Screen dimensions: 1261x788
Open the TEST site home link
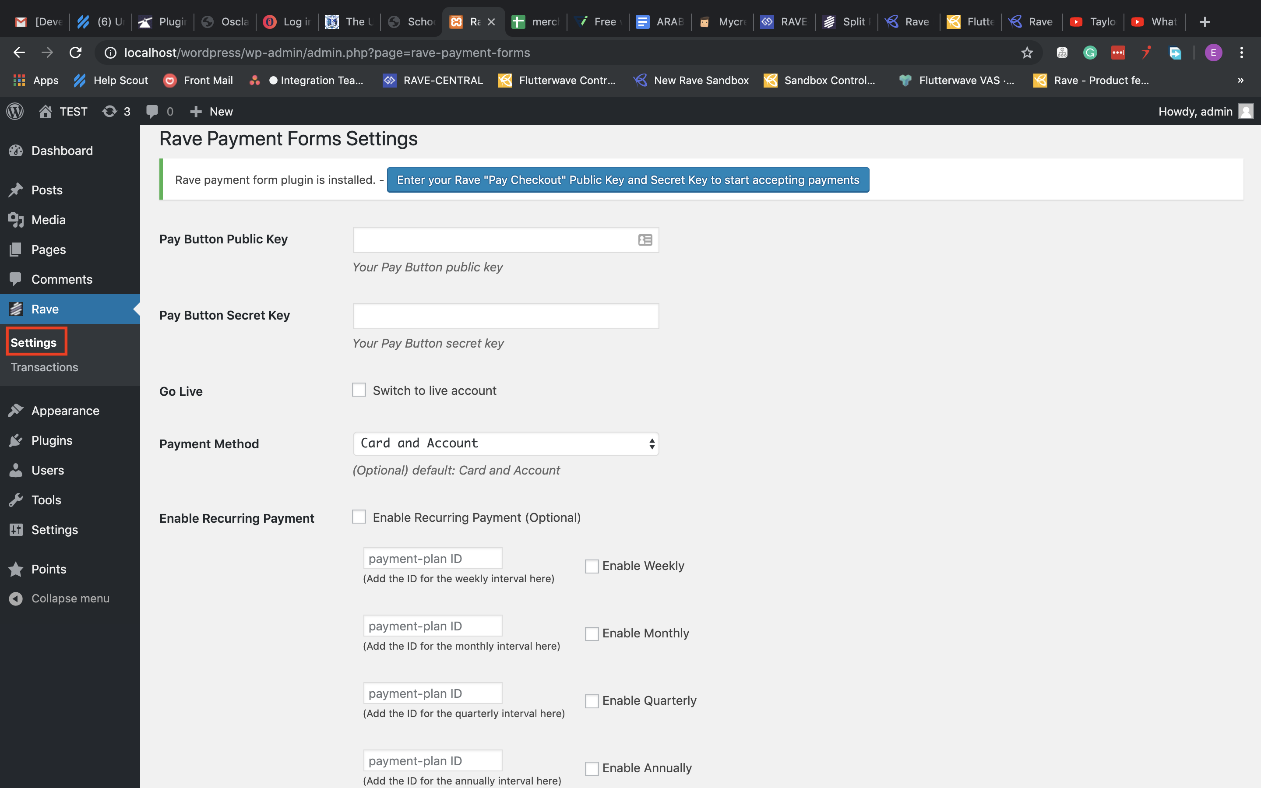coord(63,112)
